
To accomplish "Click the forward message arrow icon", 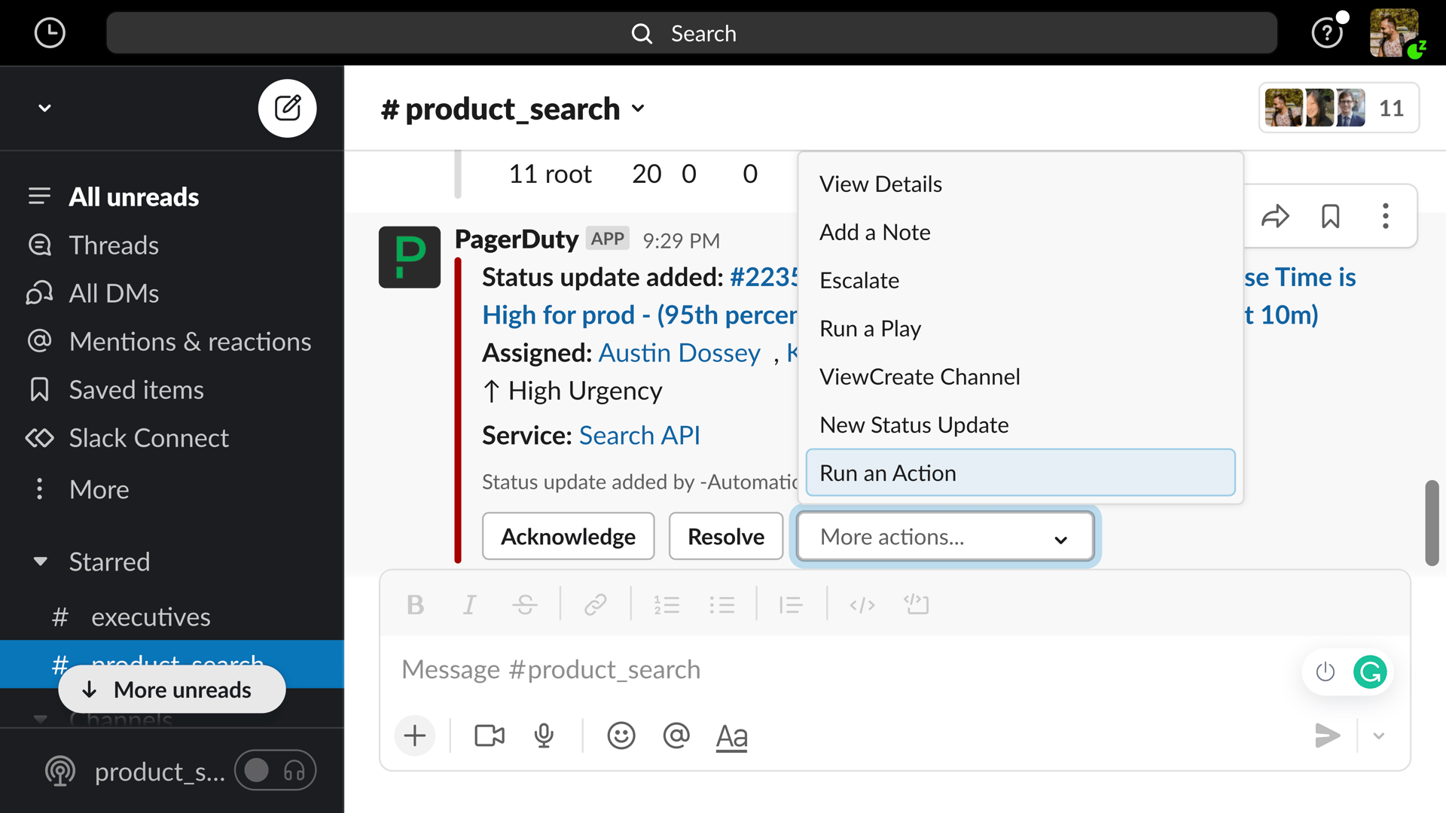I will click(x=1275, y=217).
